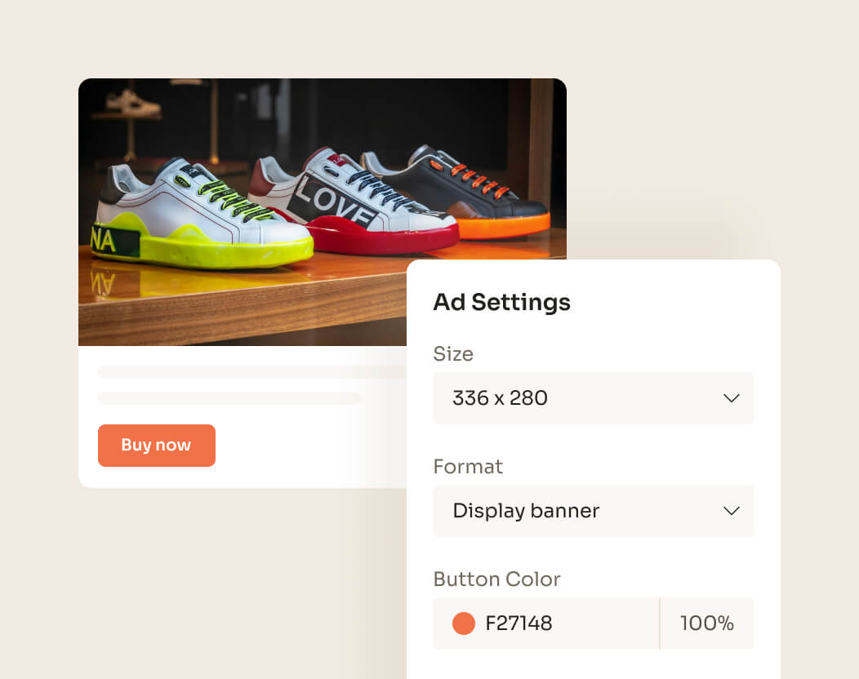Click the 100% opacity field

click(706, 623)
